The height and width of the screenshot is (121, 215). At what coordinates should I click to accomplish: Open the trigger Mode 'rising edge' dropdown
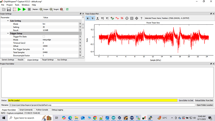[x=60, y=40]
